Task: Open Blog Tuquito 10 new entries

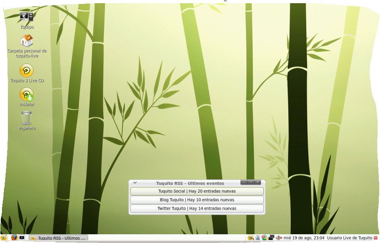Action: click(197, 200)
